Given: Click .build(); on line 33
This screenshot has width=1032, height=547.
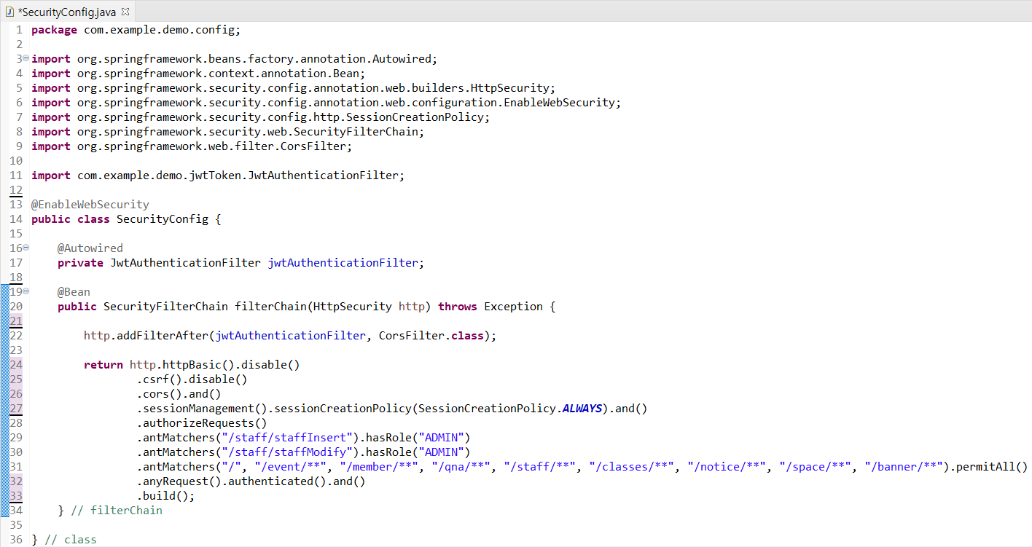Looking at the screenshot, I should point(166,496).
